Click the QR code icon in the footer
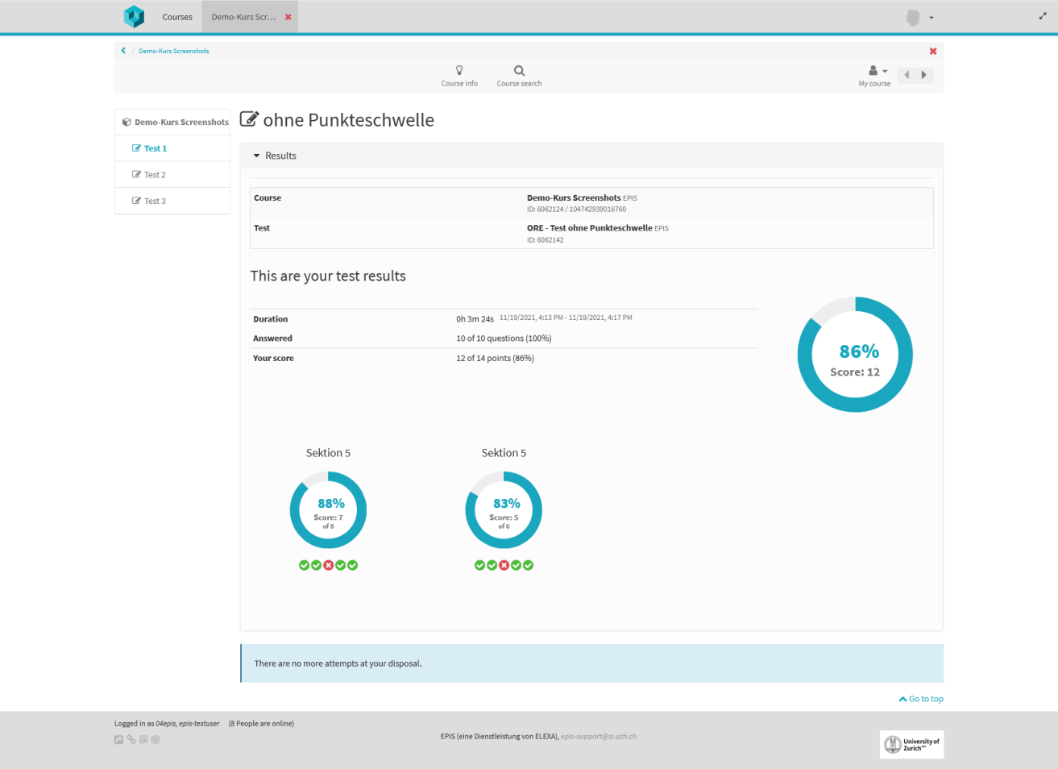Viewport: 1058px width, 769px height. click(x=143, y=739)
